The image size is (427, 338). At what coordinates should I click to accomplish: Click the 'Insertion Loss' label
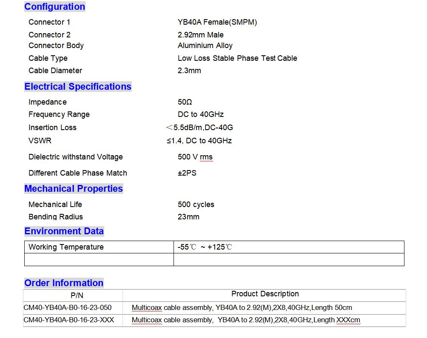coord(53,128)
